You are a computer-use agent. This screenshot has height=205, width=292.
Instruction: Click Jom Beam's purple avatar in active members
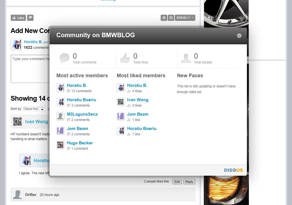tap(60, 131)
